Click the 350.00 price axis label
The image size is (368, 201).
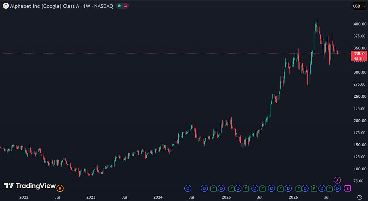[360, 48]
